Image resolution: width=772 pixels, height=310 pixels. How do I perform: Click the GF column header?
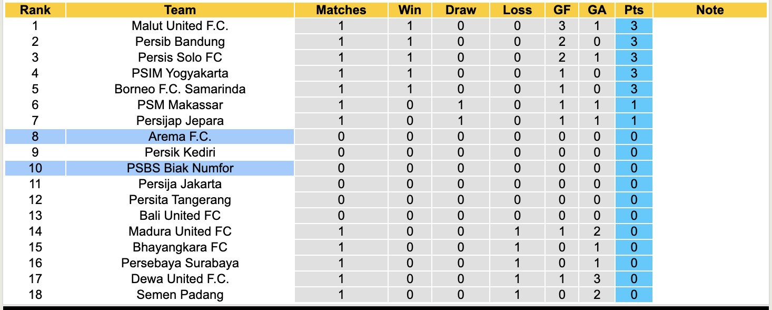(x=562, y=10)
